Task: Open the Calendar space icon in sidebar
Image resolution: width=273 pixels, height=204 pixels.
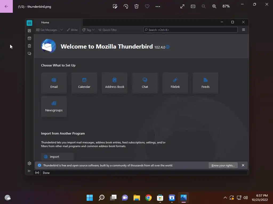Action: [29, 38]
